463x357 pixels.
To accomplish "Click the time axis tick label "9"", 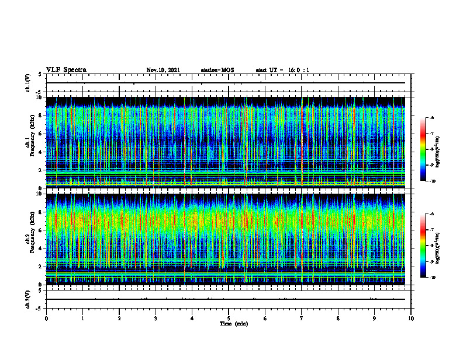I will 374,318.
